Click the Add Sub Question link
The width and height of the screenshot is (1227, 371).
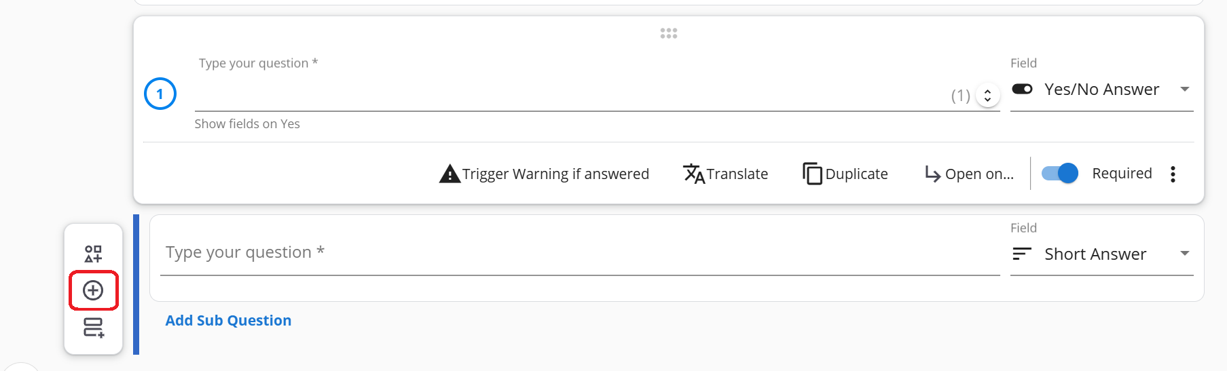click(x=228, y=321)
